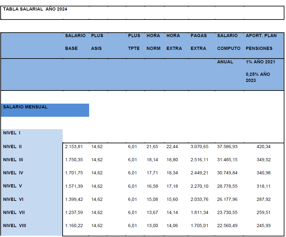Select the 'PLUS TPTE' column header
Screen dimensions: 286x237
click(134, 42)
